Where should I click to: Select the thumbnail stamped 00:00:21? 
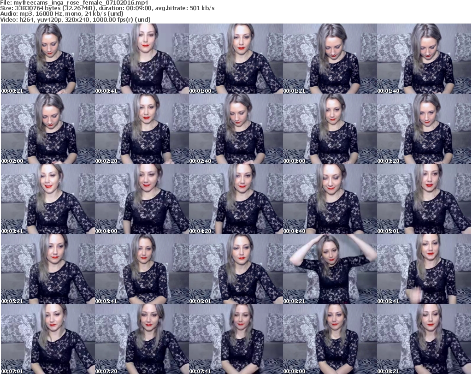click(48, 59)
